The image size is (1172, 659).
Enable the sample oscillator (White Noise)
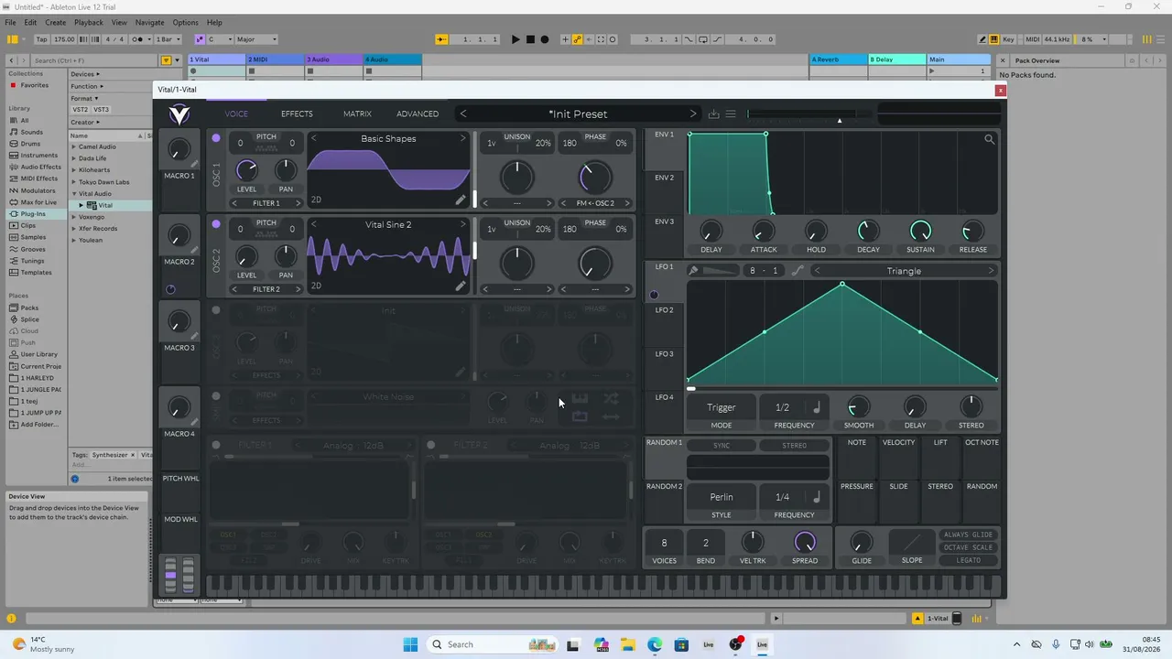(x=216, y=396)
